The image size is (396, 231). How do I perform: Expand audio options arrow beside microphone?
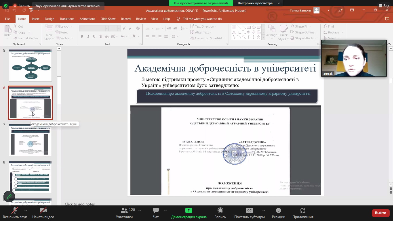coord(26,210)
